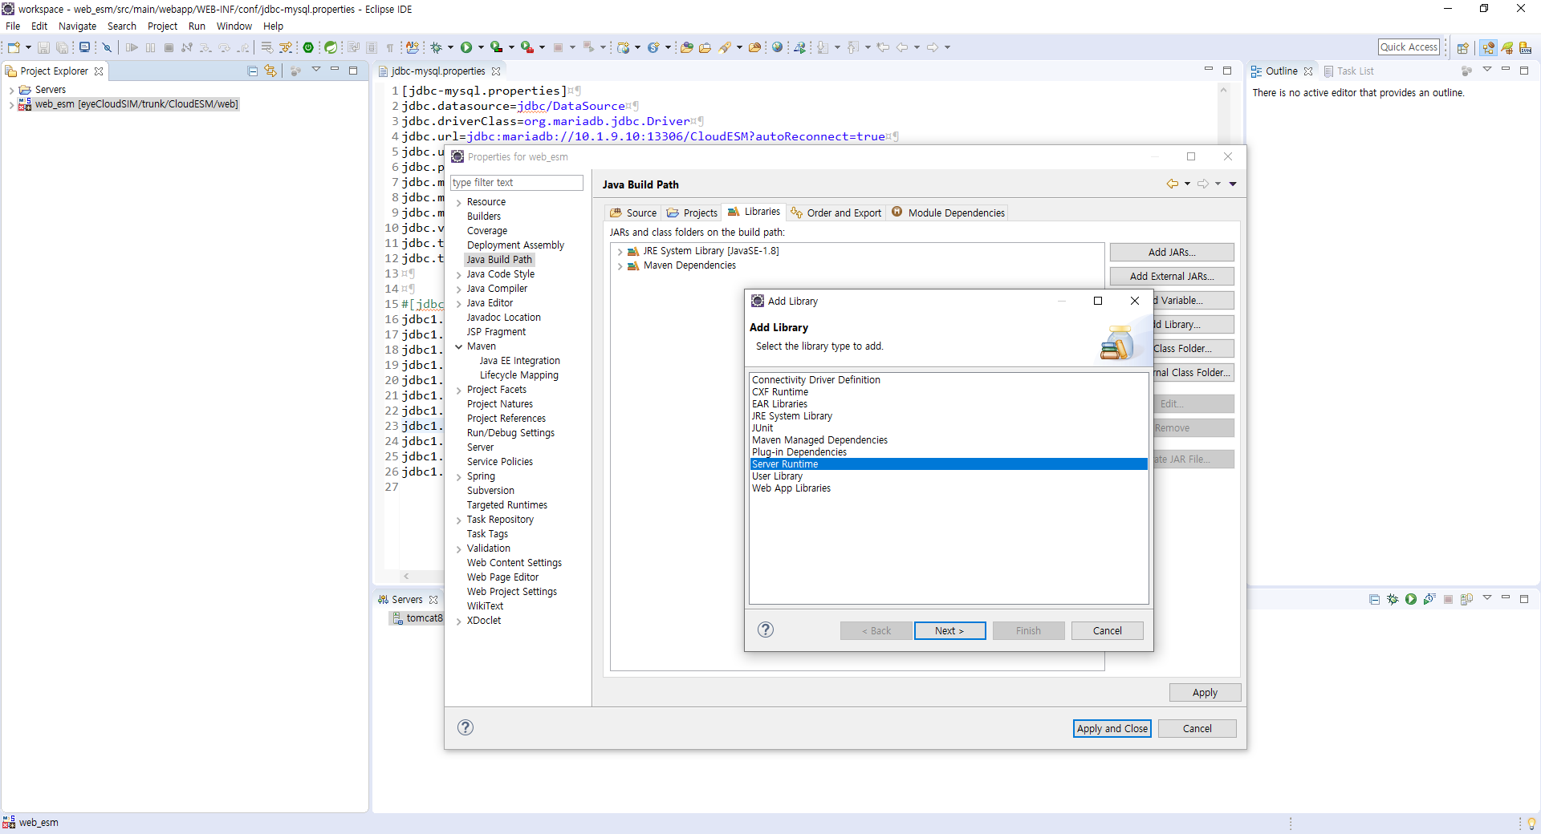Expand the Validation tree category

click(459, 549)
